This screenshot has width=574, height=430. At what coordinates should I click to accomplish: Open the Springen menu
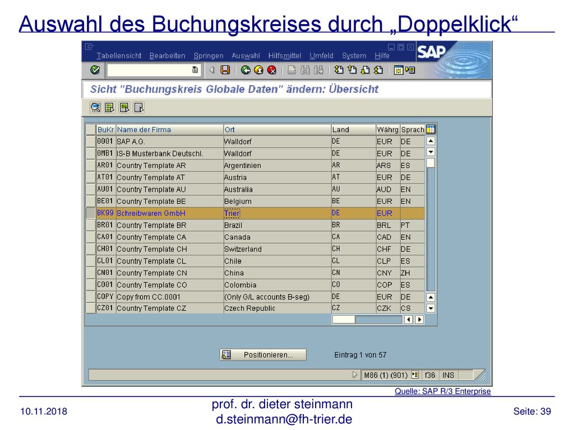[x=209, y=55]
